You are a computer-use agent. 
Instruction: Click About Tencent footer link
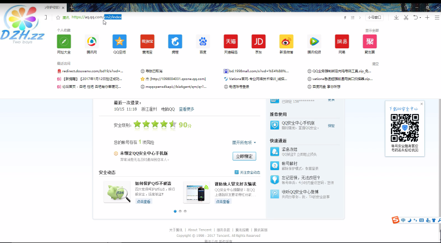[200, 230]
